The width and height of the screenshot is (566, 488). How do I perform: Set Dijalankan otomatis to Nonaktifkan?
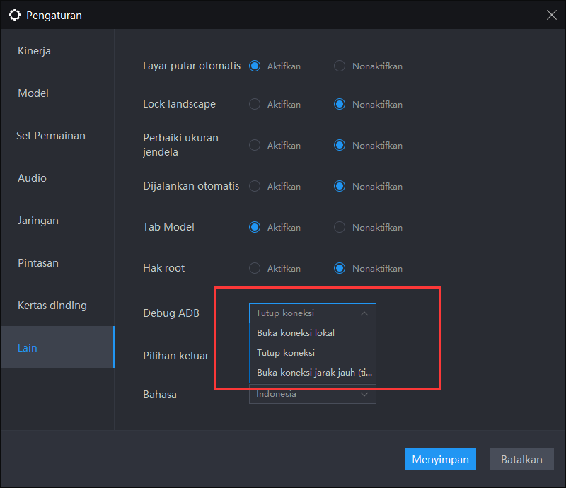pyautogui.click(x=340, y=186)
